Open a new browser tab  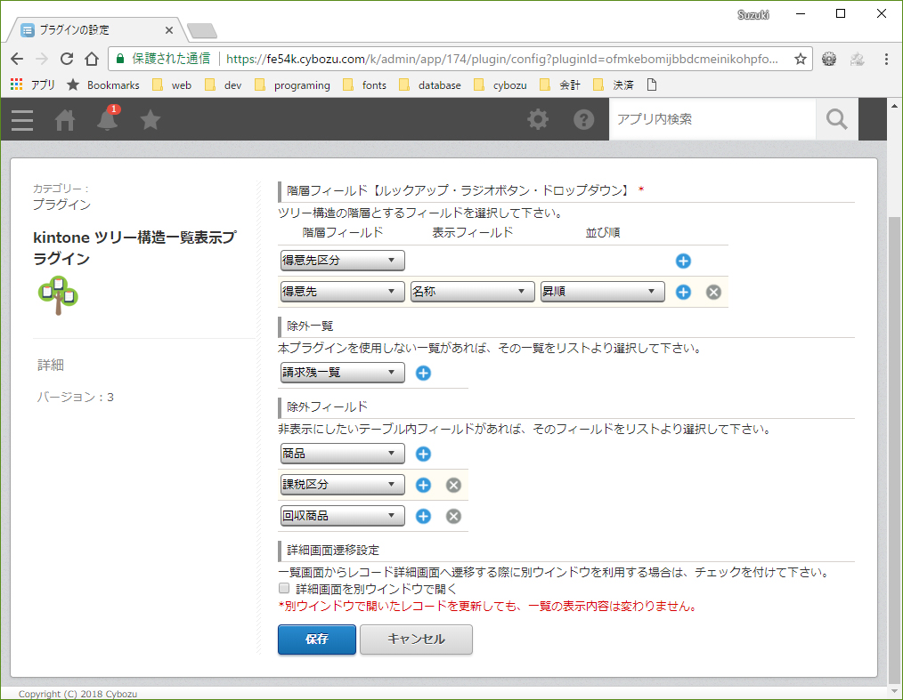(x=202, y=30)
